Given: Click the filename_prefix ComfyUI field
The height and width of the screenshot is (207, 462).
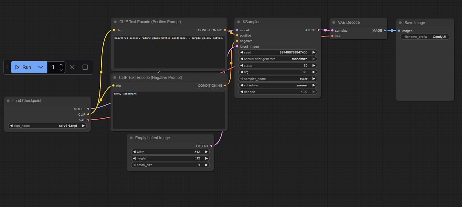Looking at the screenshot, I should click(x=425, y=37).
